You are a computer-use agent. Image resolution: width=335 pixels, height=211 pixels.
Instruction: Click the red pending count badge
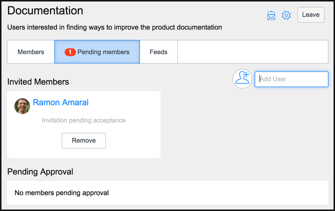[x=70, y=52]
